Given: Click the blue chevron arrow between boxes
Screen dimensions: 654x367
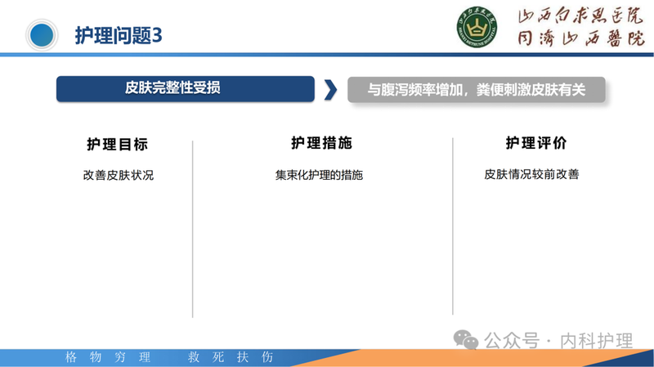Looking at the screenshot, I should pyautogui.click(x=330, y=90).
